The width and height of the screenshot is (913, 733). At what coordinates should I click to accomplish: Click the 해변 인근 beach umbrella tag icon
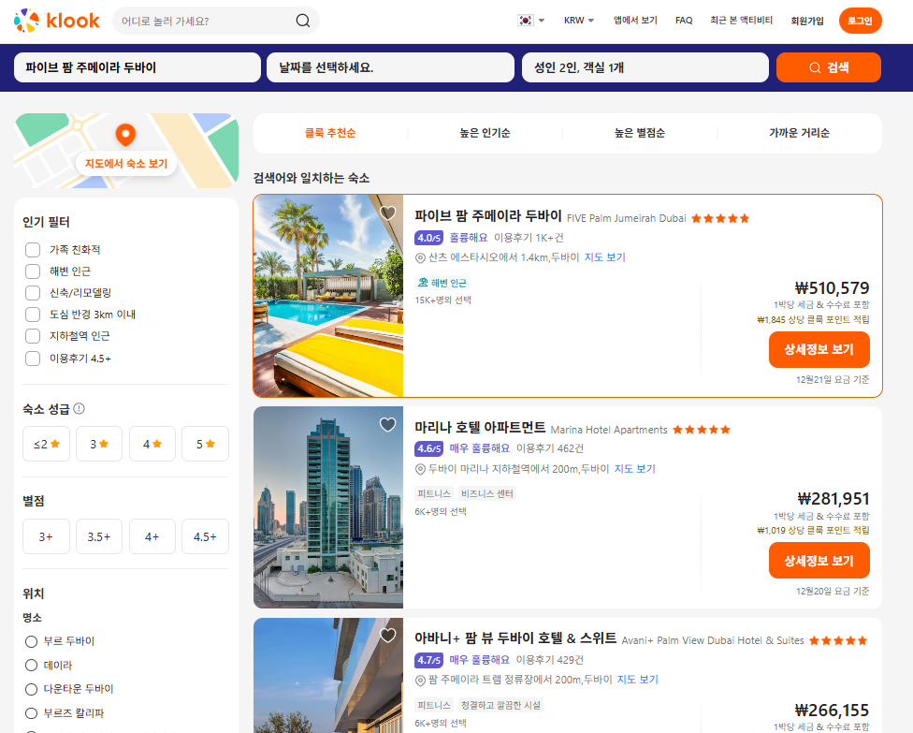click(424, 283)
